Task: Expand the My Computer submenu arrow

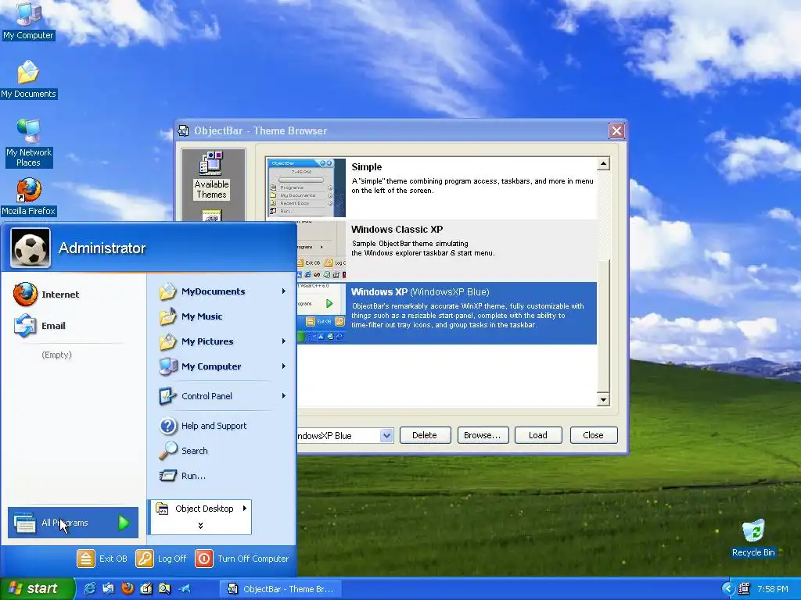Action: tap(283, 366)
